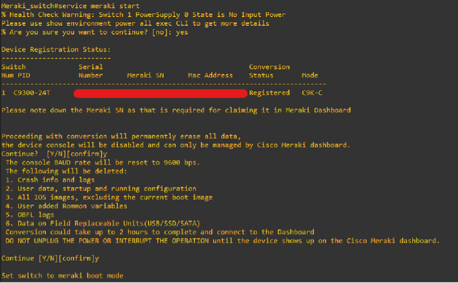Click the "DO NOT UNPLUG THE POWER" warning line
This screenshot has width=458, height=283.
[x=220, y=241]
